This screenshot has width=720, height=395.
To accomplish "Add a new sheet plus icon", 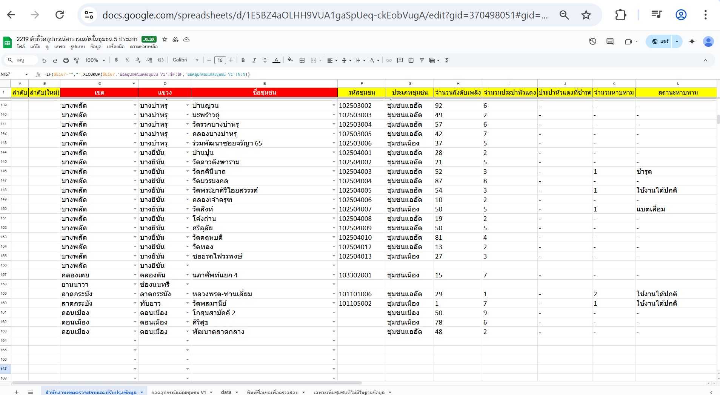I will [x=17, y=392].
